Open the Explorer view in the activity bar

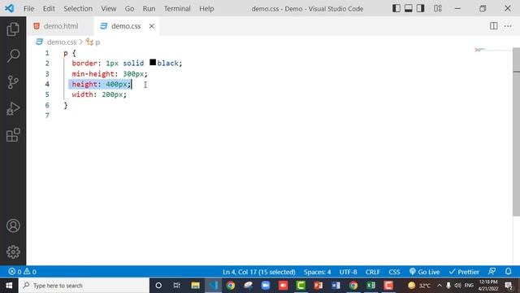point(13,29)
